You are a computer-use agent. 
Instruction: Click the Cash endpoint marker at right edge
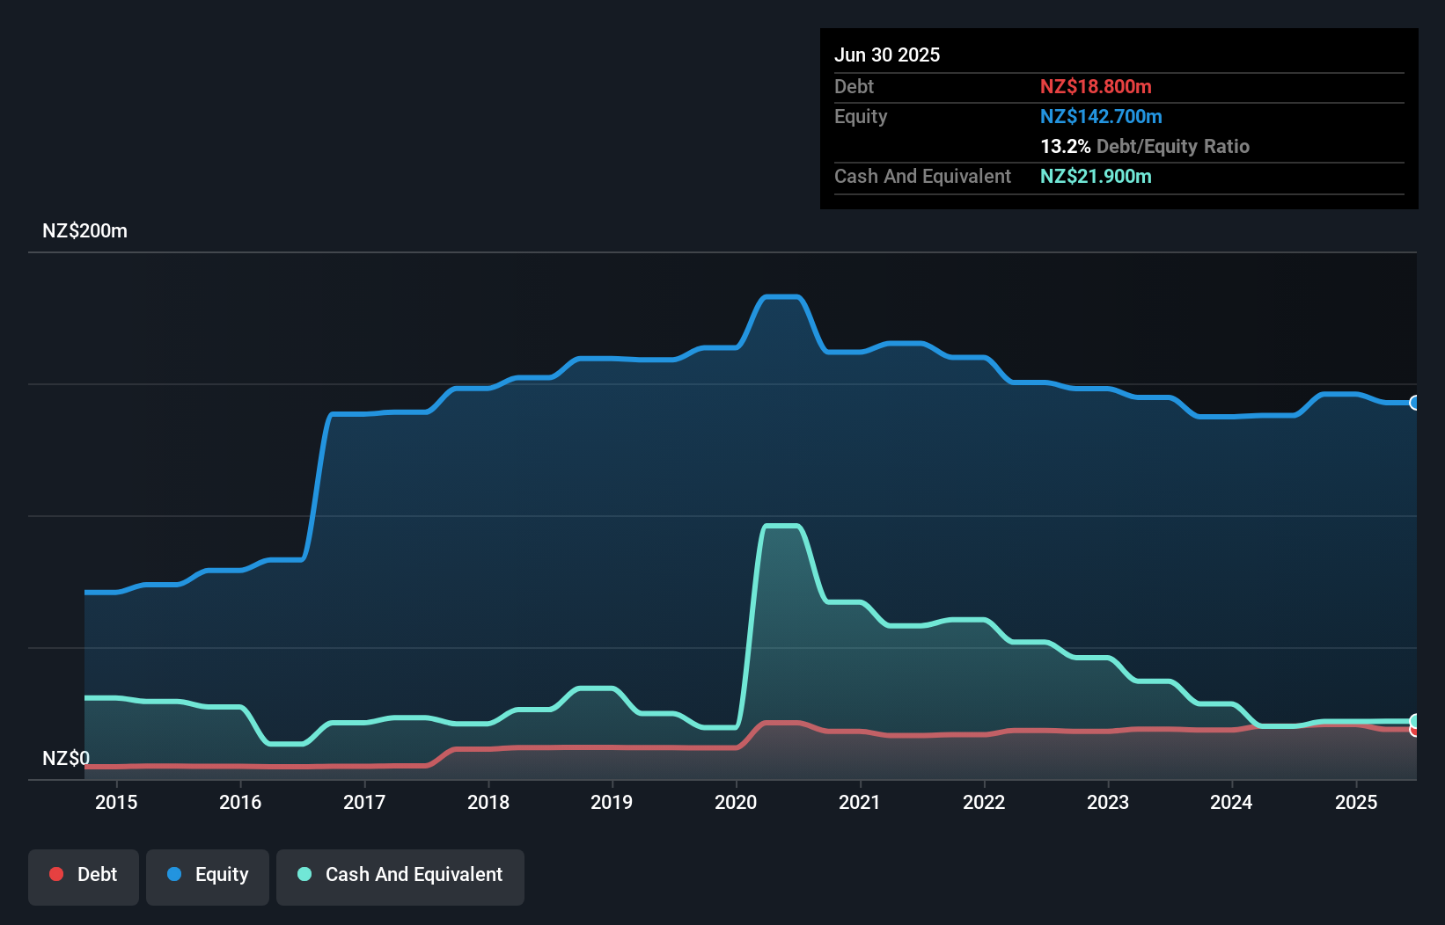[1415, 721]
